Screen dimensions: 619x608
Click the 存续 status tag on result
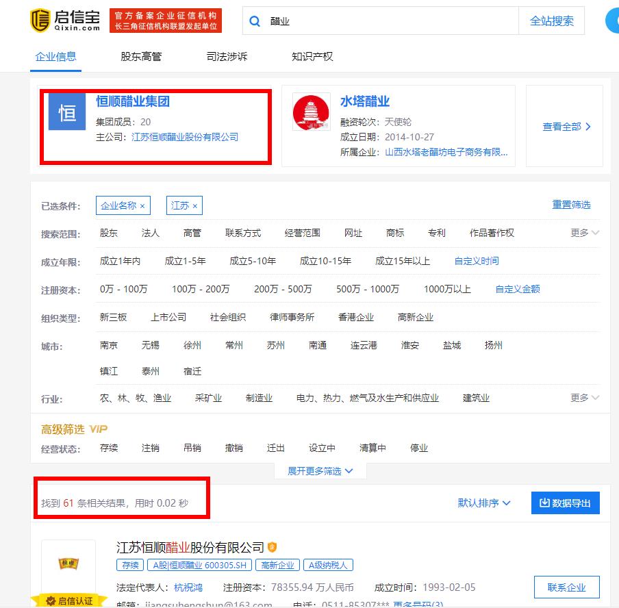(130, 565)
